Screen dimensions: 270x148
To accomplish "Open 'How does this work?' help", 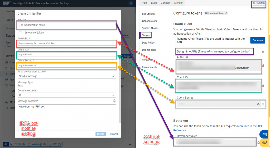I will pyautogui.click(x=216, y=13).
